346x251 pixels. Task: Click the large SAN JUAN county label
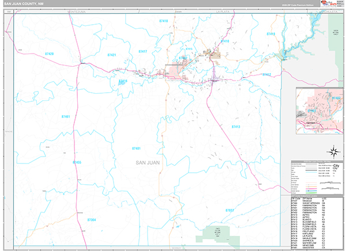coord(148,163)
